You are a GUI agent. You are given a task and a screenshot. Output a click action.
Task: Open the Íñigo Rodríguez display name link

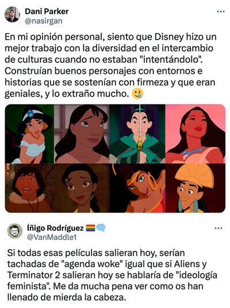(55, 228)
